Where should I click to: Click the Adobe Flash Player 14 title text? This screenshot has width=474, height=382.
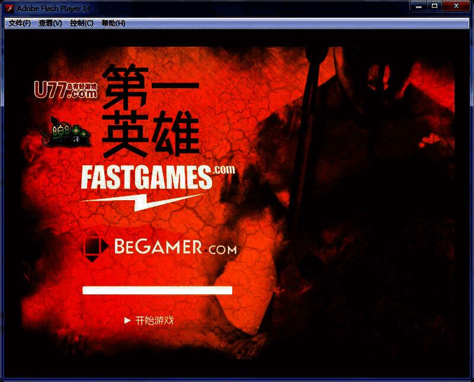tap(53, 8)
